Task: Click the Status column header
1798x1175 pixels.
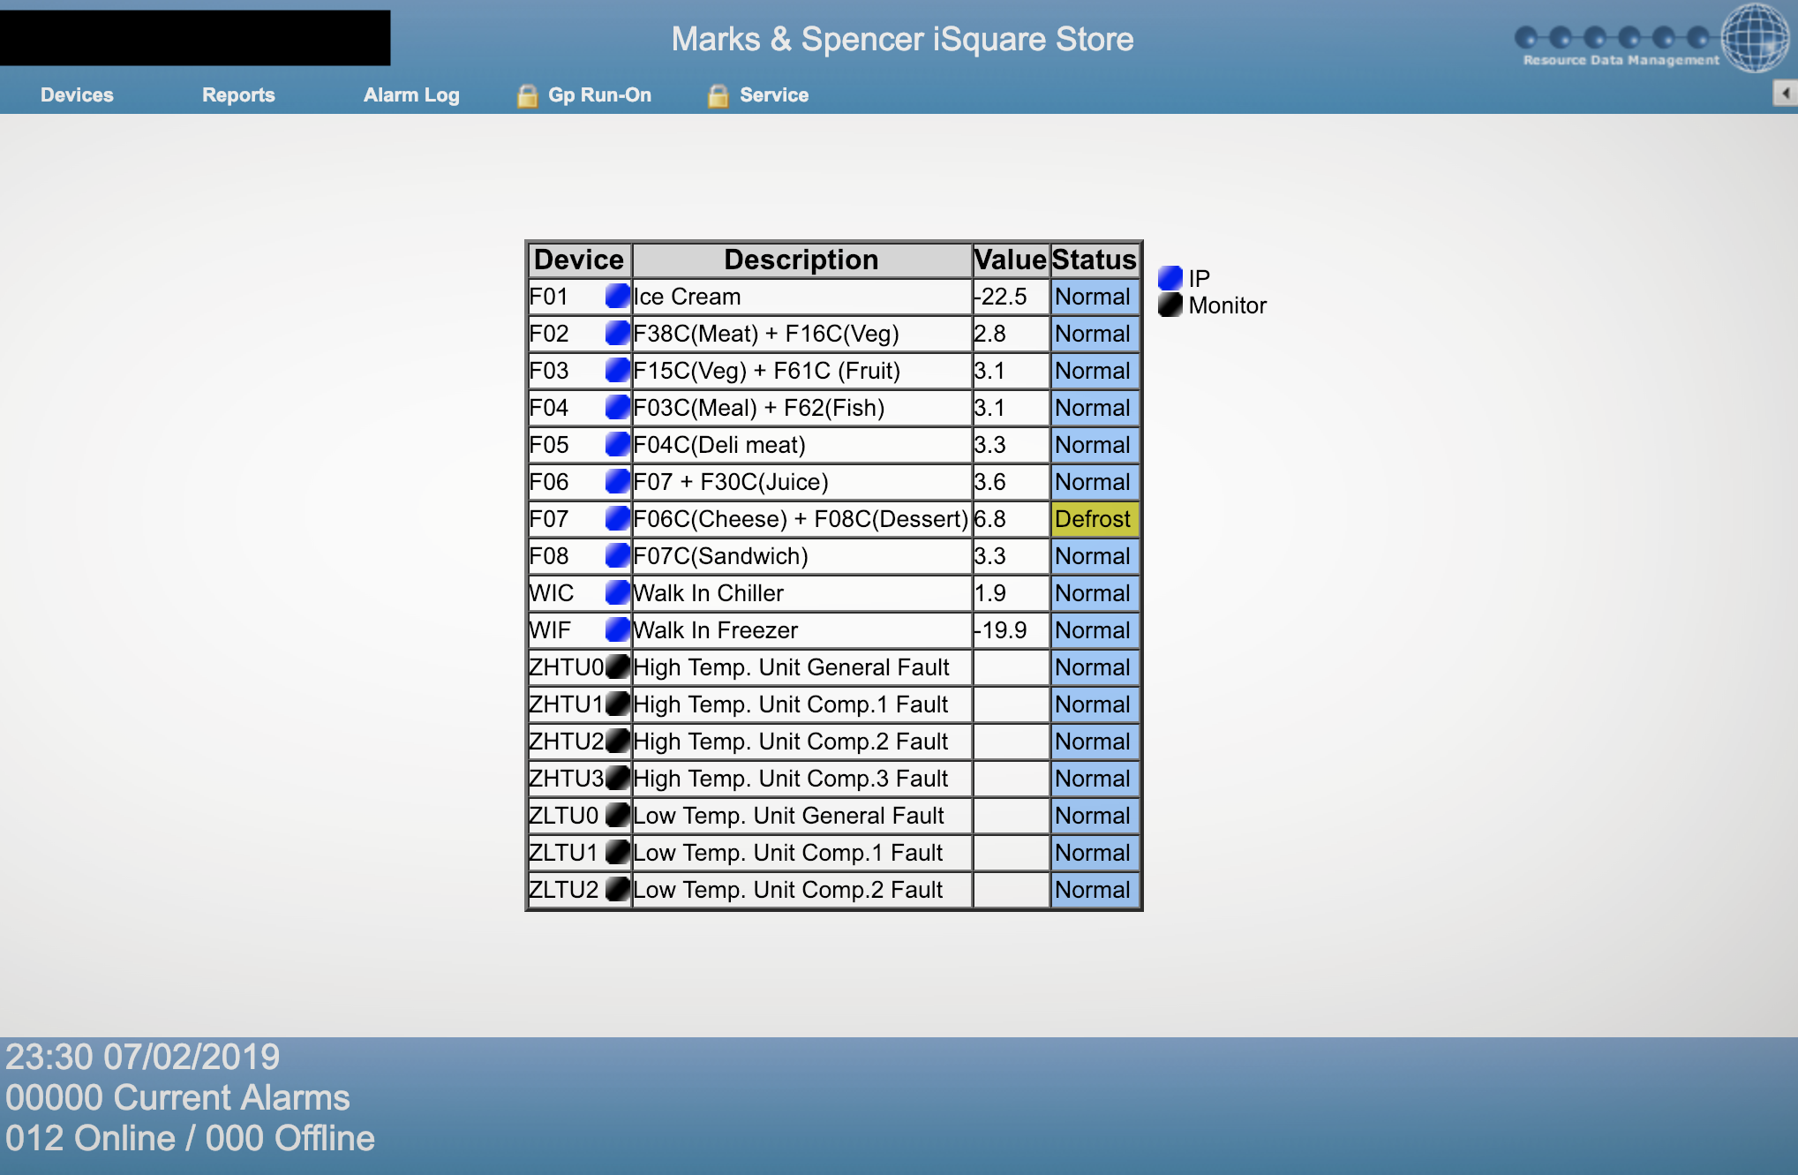Action: 1094,260
